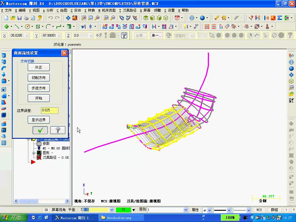Open the 刀具路径 menu
Screen dimensions: 296x222
pyautogui.click(x=128, y=10)
